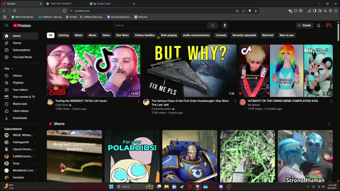Open the Fishingarrett subscription
340x191 pixels.
point(20,142)
